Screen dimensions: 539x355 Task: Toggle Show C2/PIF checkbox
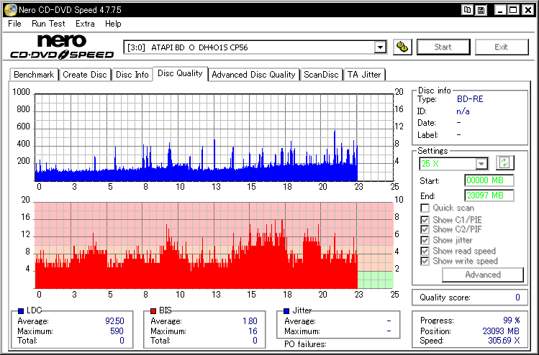(425, 229)
